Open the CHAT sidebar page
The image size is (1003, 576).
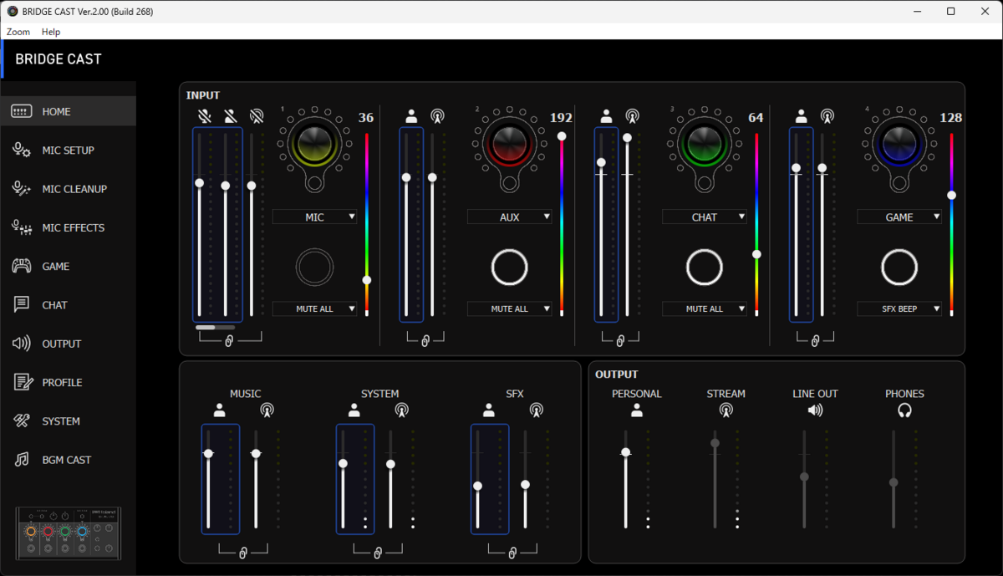tap(68, 305)
